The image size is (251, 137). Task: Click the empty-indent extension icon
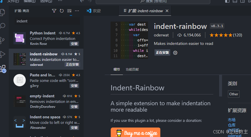pos(20,101)
